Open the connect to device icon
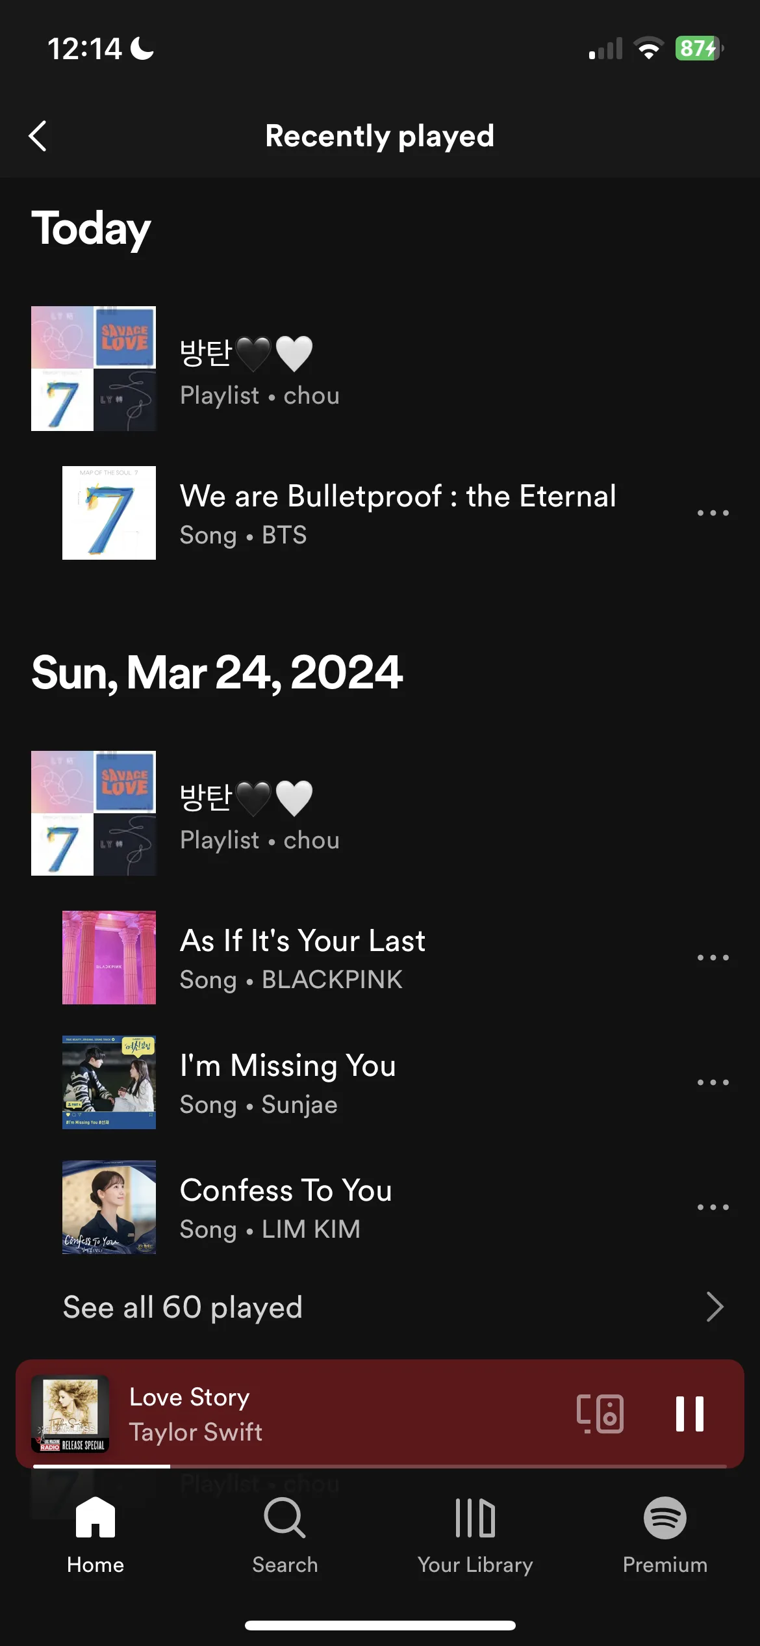The height and width of the screenshot is (1646, 760). pyautogui.click(x=600, y=1414)
